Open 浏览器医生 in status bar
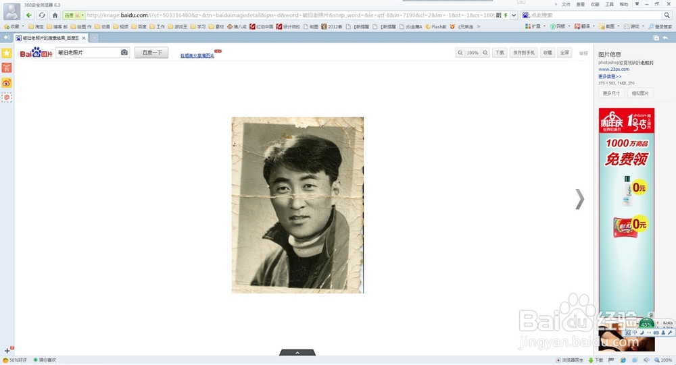This screenshot has width=676, height=365. tap(569, 360)
